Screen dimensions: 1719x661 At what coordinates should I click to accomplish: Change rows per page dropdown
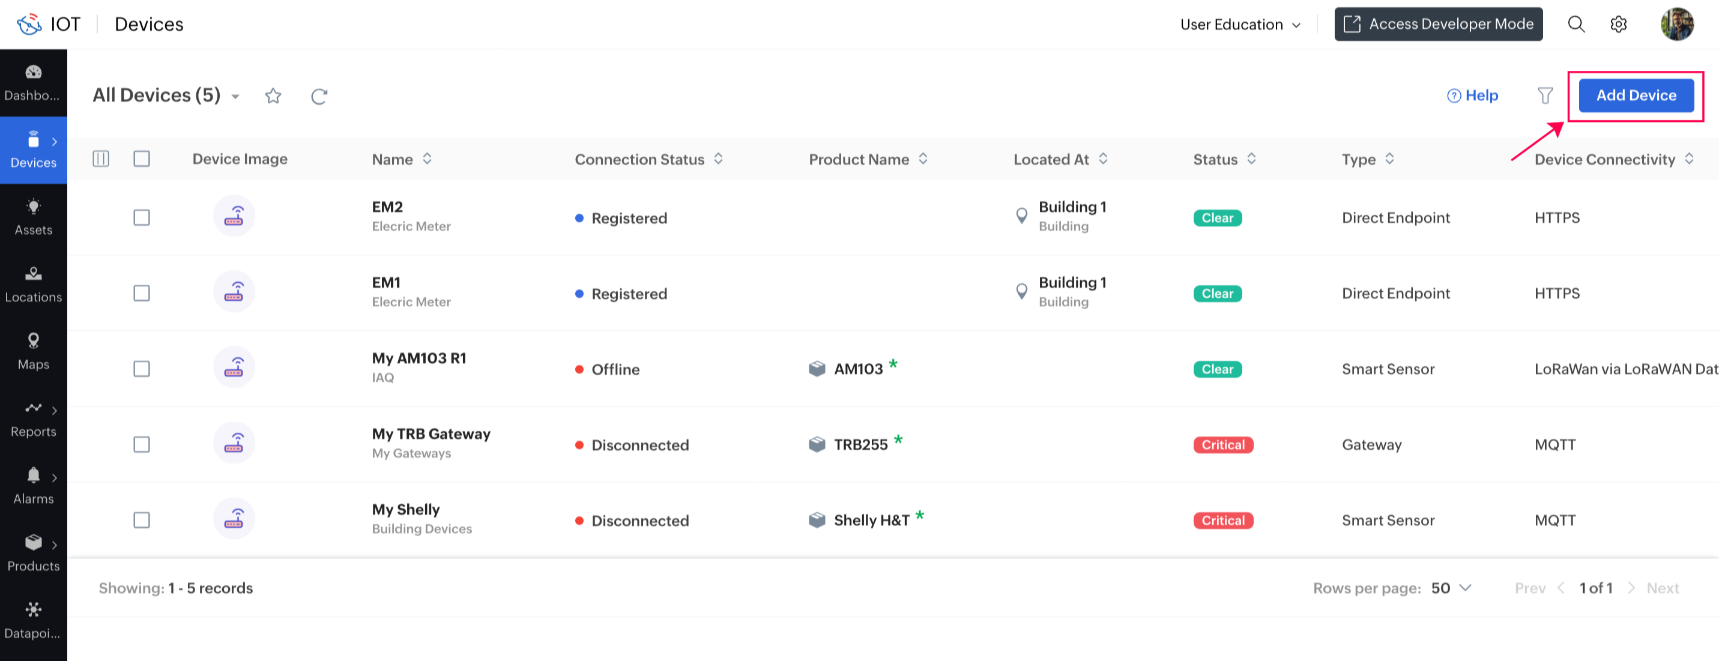pyautogui.click(x=1451, y=588)
